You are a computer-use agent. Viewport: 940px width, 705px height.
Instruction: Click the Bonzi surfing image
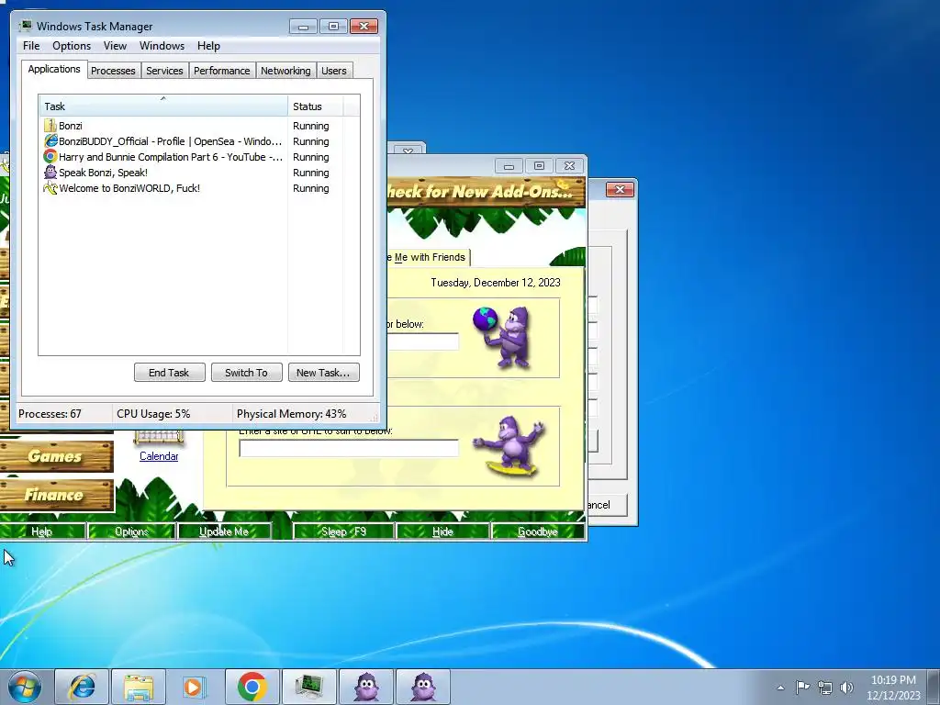click(x=509, y=445)
